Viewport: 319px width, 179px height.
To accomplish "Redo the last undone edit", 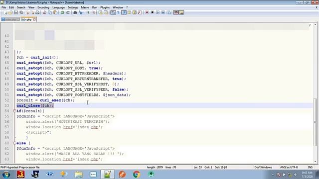I will (68, 12).
